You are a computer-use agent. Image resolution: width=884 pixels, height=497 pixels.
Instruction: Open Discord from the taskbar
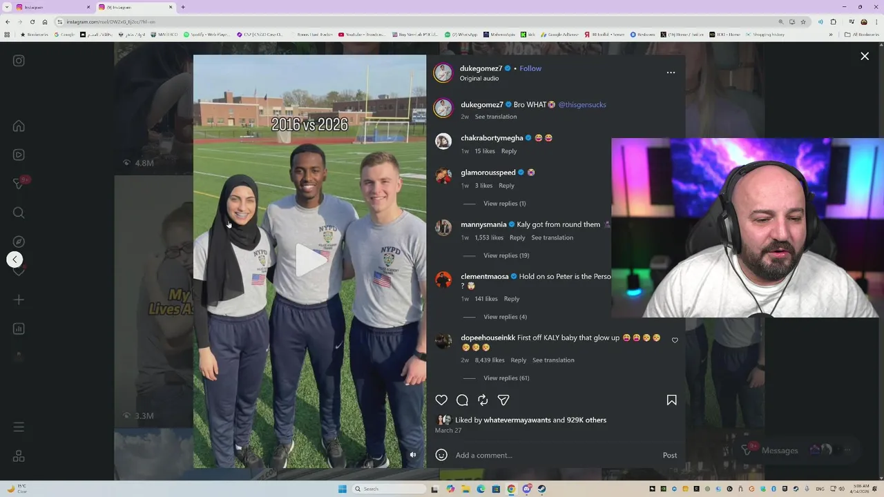(527, 489)
